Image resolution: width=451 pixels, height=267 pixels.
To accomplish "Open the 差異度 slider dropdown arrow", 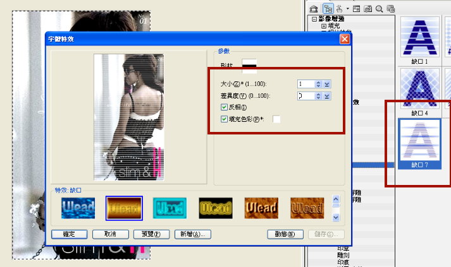I will [327, 95].
